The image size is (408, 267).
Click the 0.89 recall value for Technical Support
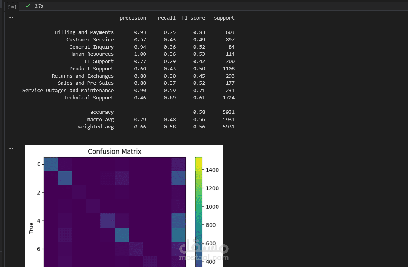click(x=170, y=98)
